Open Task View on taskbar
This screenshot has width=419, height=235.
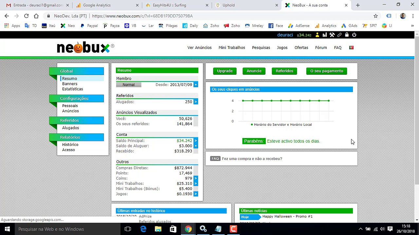point(128,229)
